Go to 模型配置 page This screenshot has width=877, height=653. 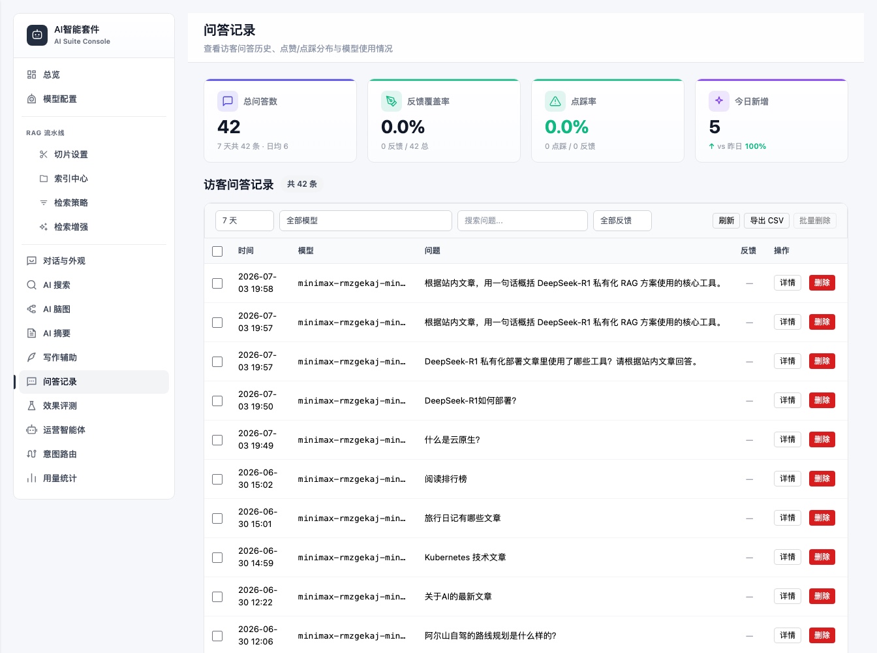click(94, 99)
